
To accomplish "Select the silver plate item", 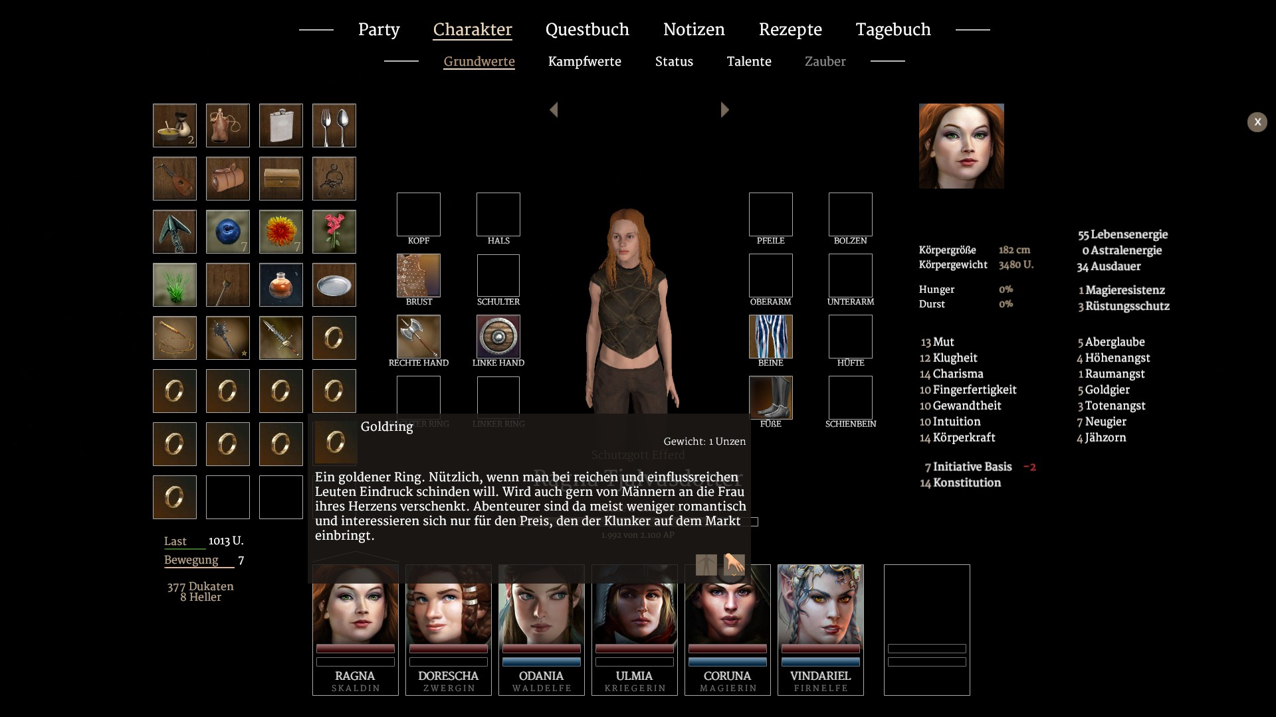I will [x=334, y=285].
